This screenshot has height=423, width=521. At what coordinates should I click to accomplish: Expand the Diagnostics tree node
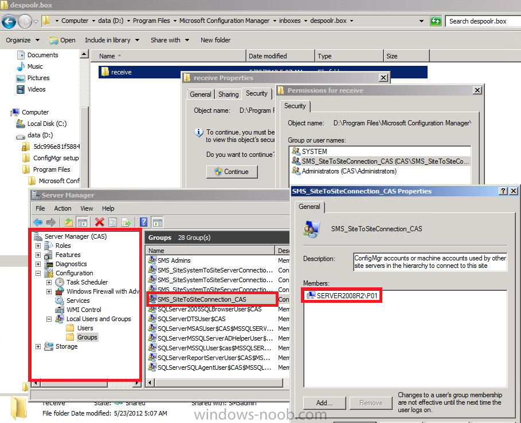click(x=38, y=264)
